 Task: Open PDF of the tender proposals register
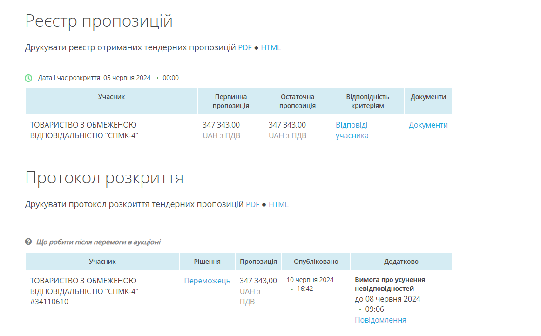click(x=245, y=47)
